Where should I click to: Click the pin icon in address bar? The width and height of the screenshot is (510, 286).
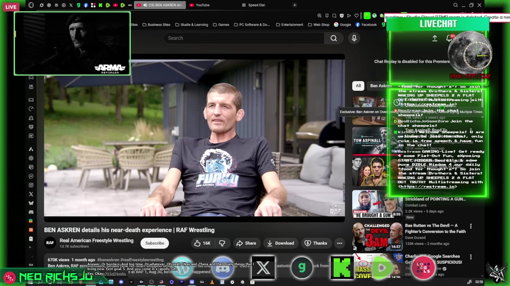(327, 15)
